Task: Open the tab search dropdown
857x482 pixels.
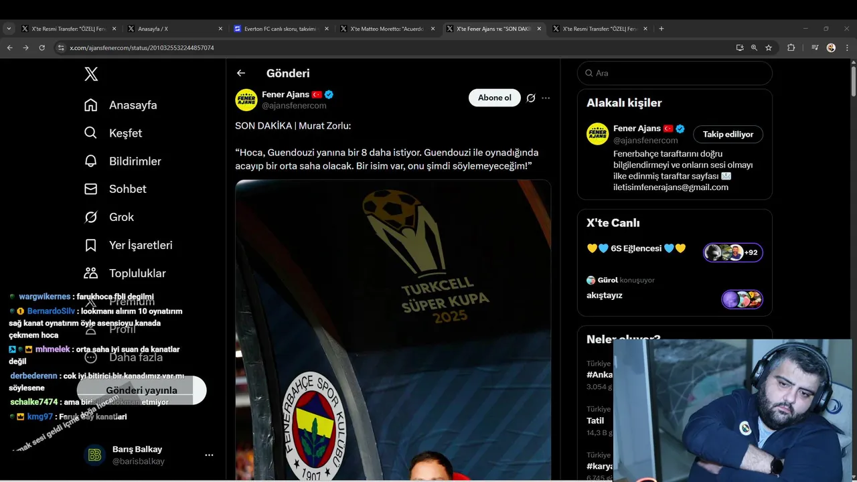Action: click(x=9, y=29)
